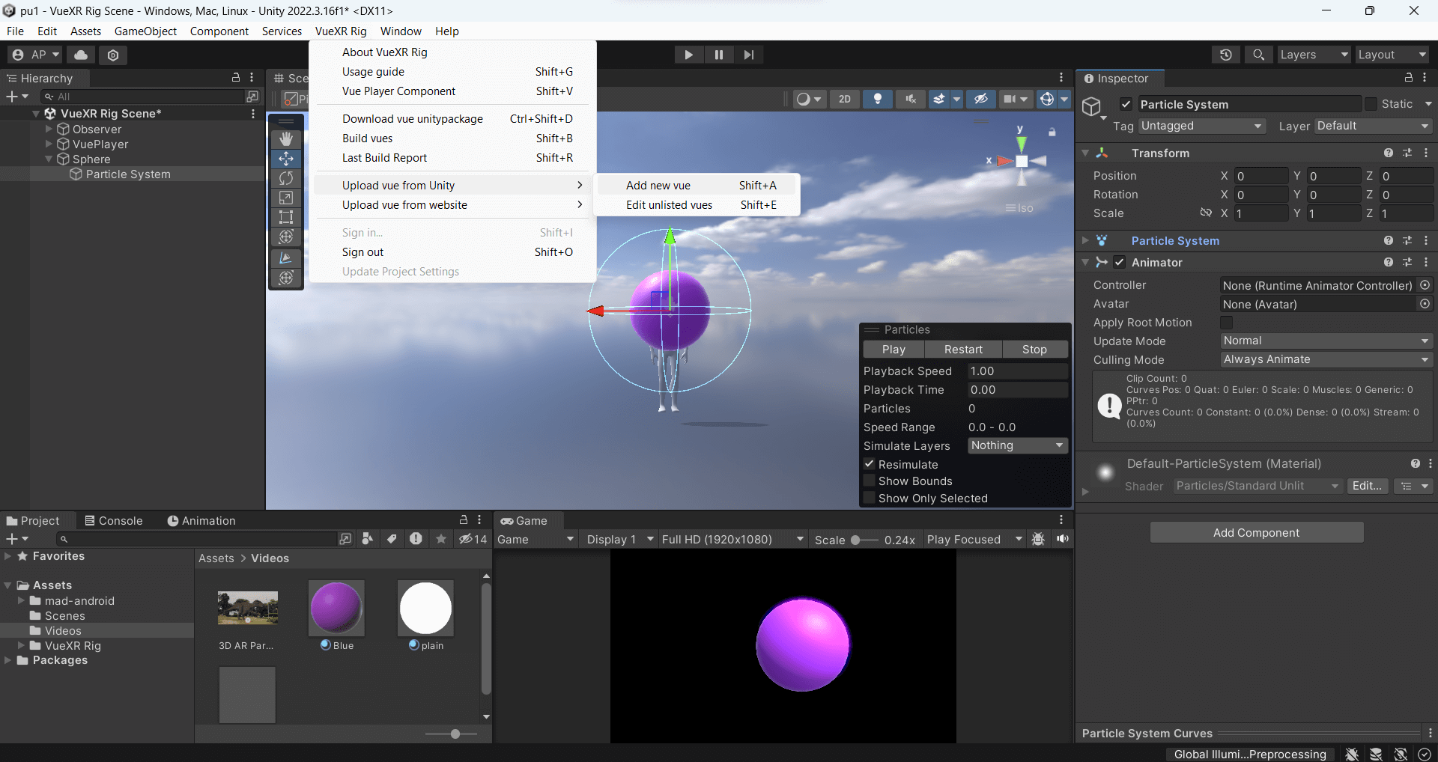Open Transform component help icon
Viewport: 1438px width, 762px height.
point(1389,153)
